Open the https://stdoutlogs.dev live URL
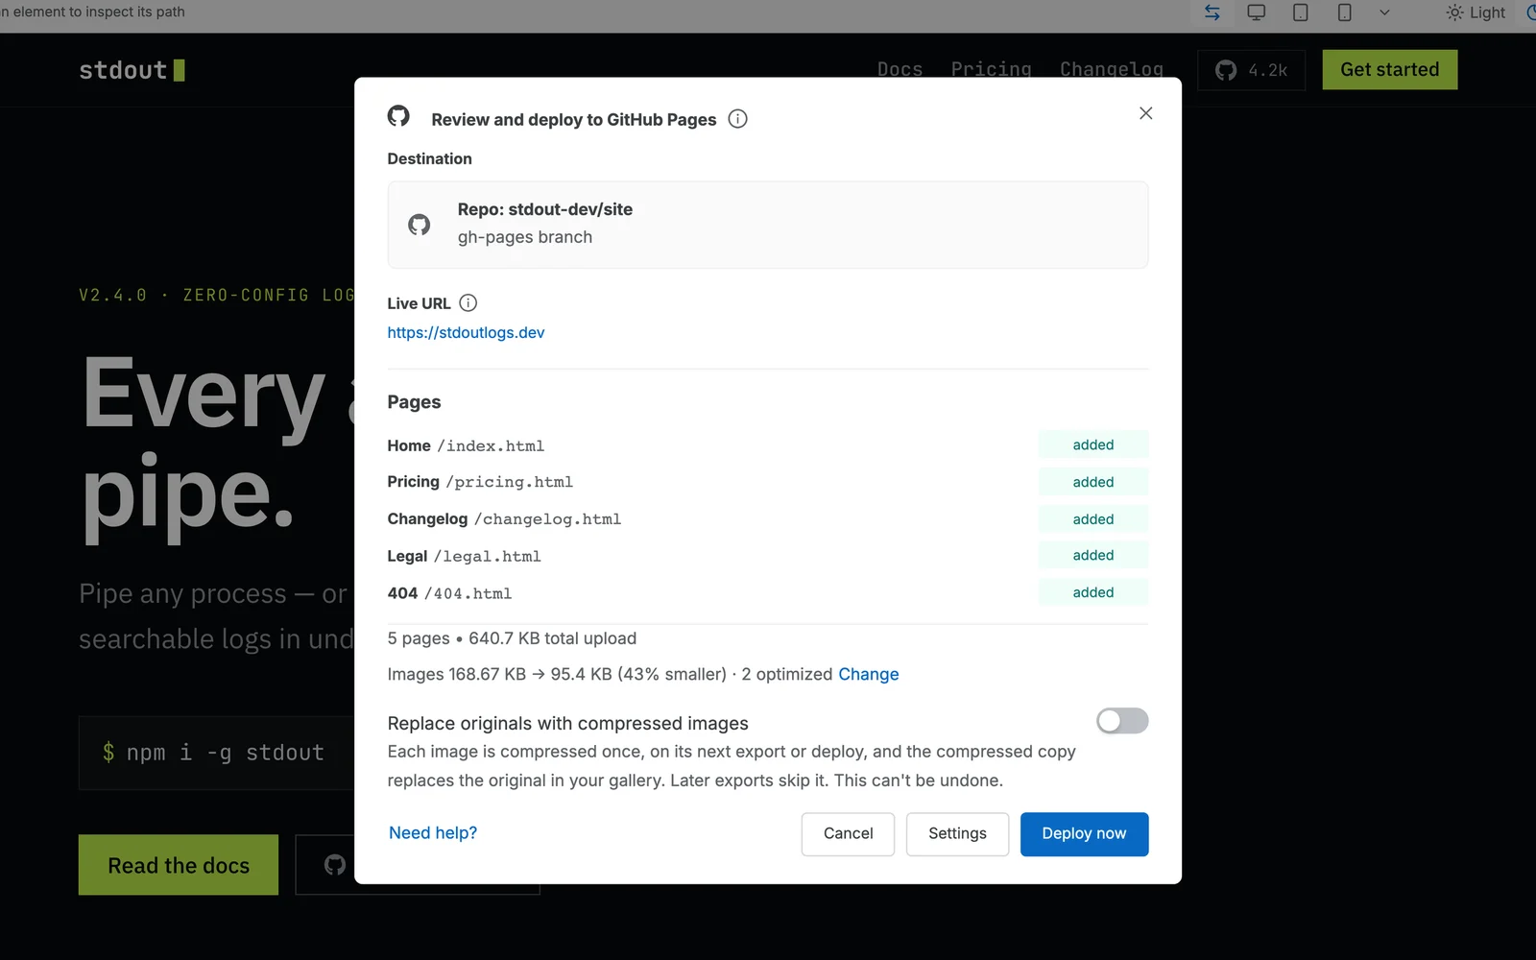 pos(466,332)
